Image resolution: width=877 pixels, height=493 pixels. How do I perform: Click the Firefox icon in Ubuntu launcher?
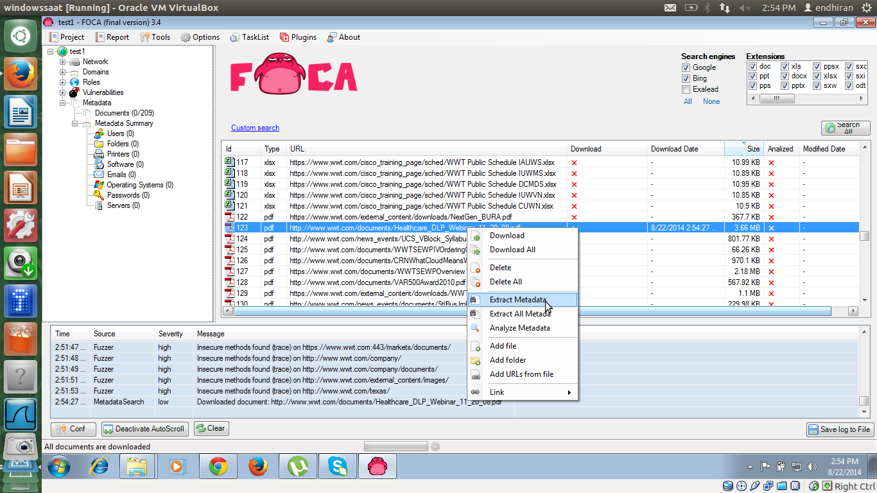[21, 75]
